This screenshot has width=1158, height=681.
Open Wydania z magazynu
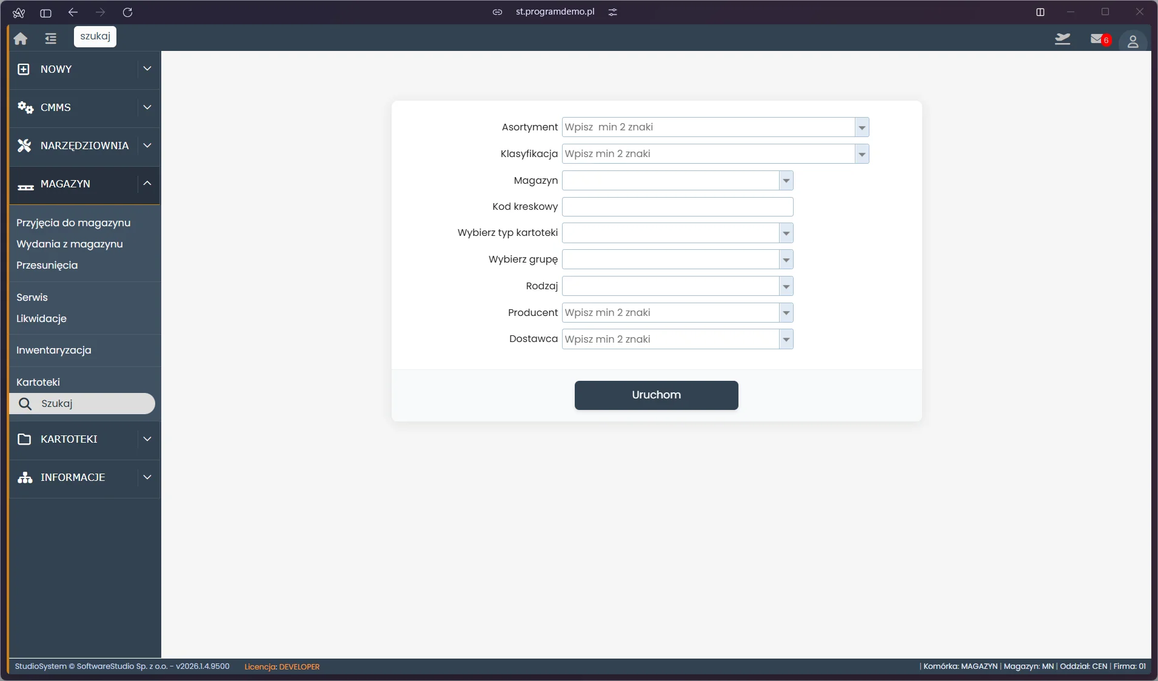coord(70,244)
